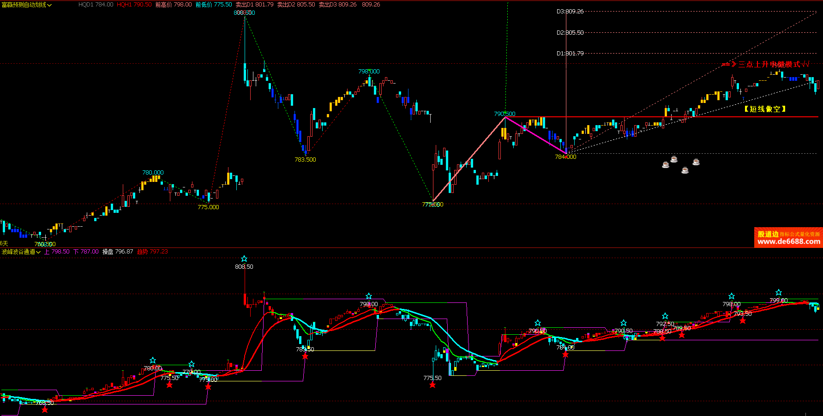Click the rightmost coffee cup icon
The height and width of the screenshot is (416, 823).
pos(696,162)
